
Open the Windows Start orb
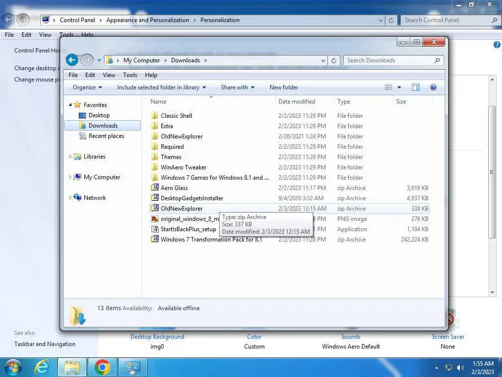click(x=13, y=367)
